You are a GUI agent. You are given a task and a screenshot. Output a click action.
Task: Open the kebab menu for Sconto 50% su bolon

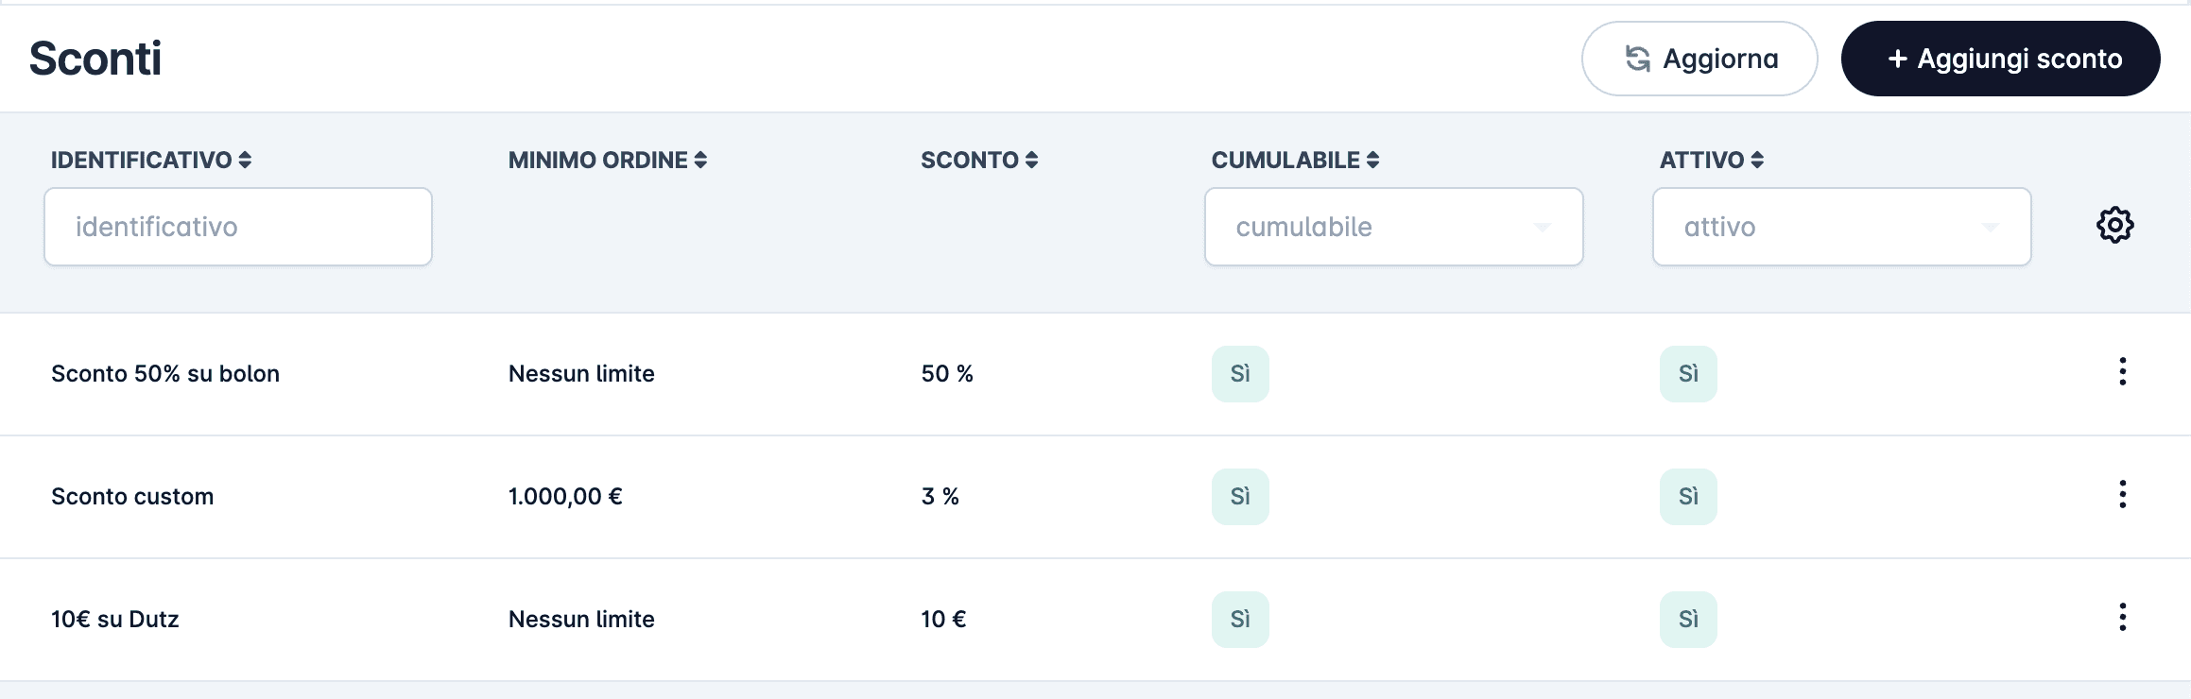click(x=2123, y=372)
